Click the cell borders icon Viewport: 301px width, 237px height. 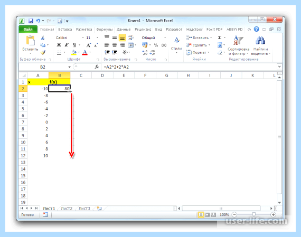pos(59,52)
